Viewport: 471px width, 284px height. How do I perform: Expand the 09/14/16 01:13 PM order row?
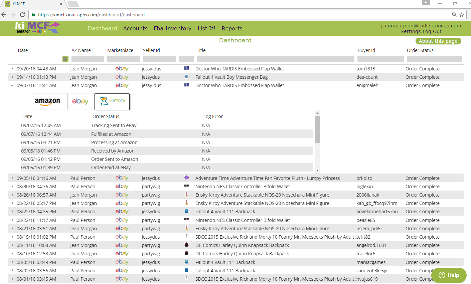[12, 77]
